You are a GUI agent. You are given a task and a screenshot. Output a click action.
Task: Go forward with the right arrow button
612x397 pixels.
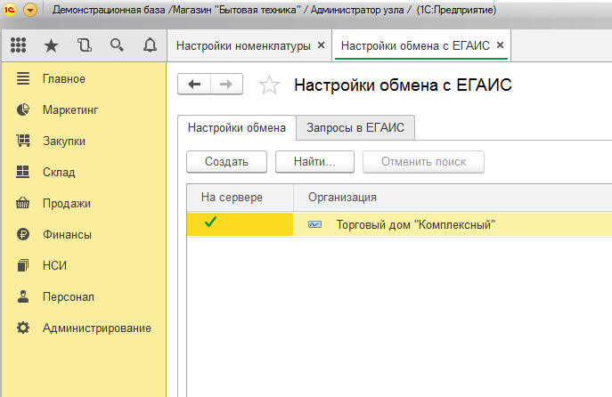pos(226,84)
